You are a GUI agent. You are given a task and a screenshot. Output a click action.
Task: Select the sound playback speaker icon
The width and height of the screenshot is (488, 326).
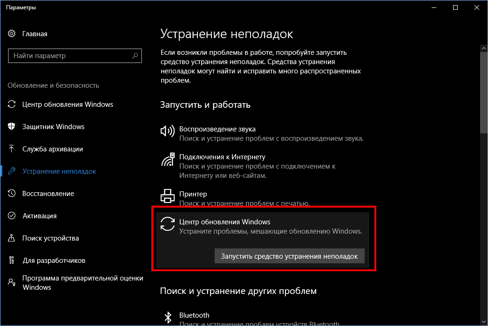(168, 131)
